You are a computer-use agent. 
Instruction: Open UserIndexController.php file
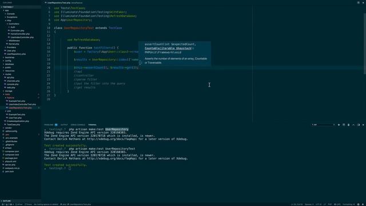tap(22, 37)
